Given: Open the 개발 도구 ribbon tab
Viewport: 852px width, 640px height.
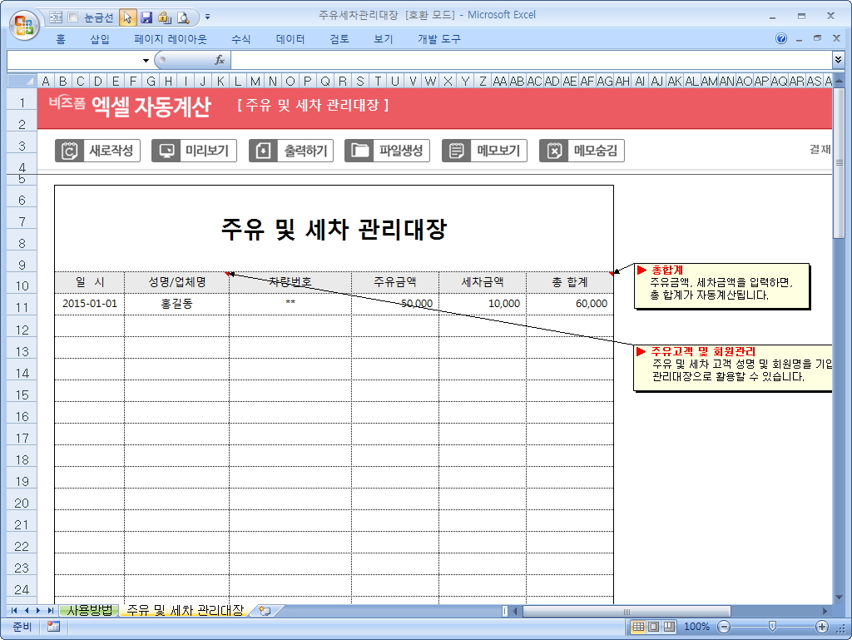Looking at the screenshot, I should pos(439,39).
